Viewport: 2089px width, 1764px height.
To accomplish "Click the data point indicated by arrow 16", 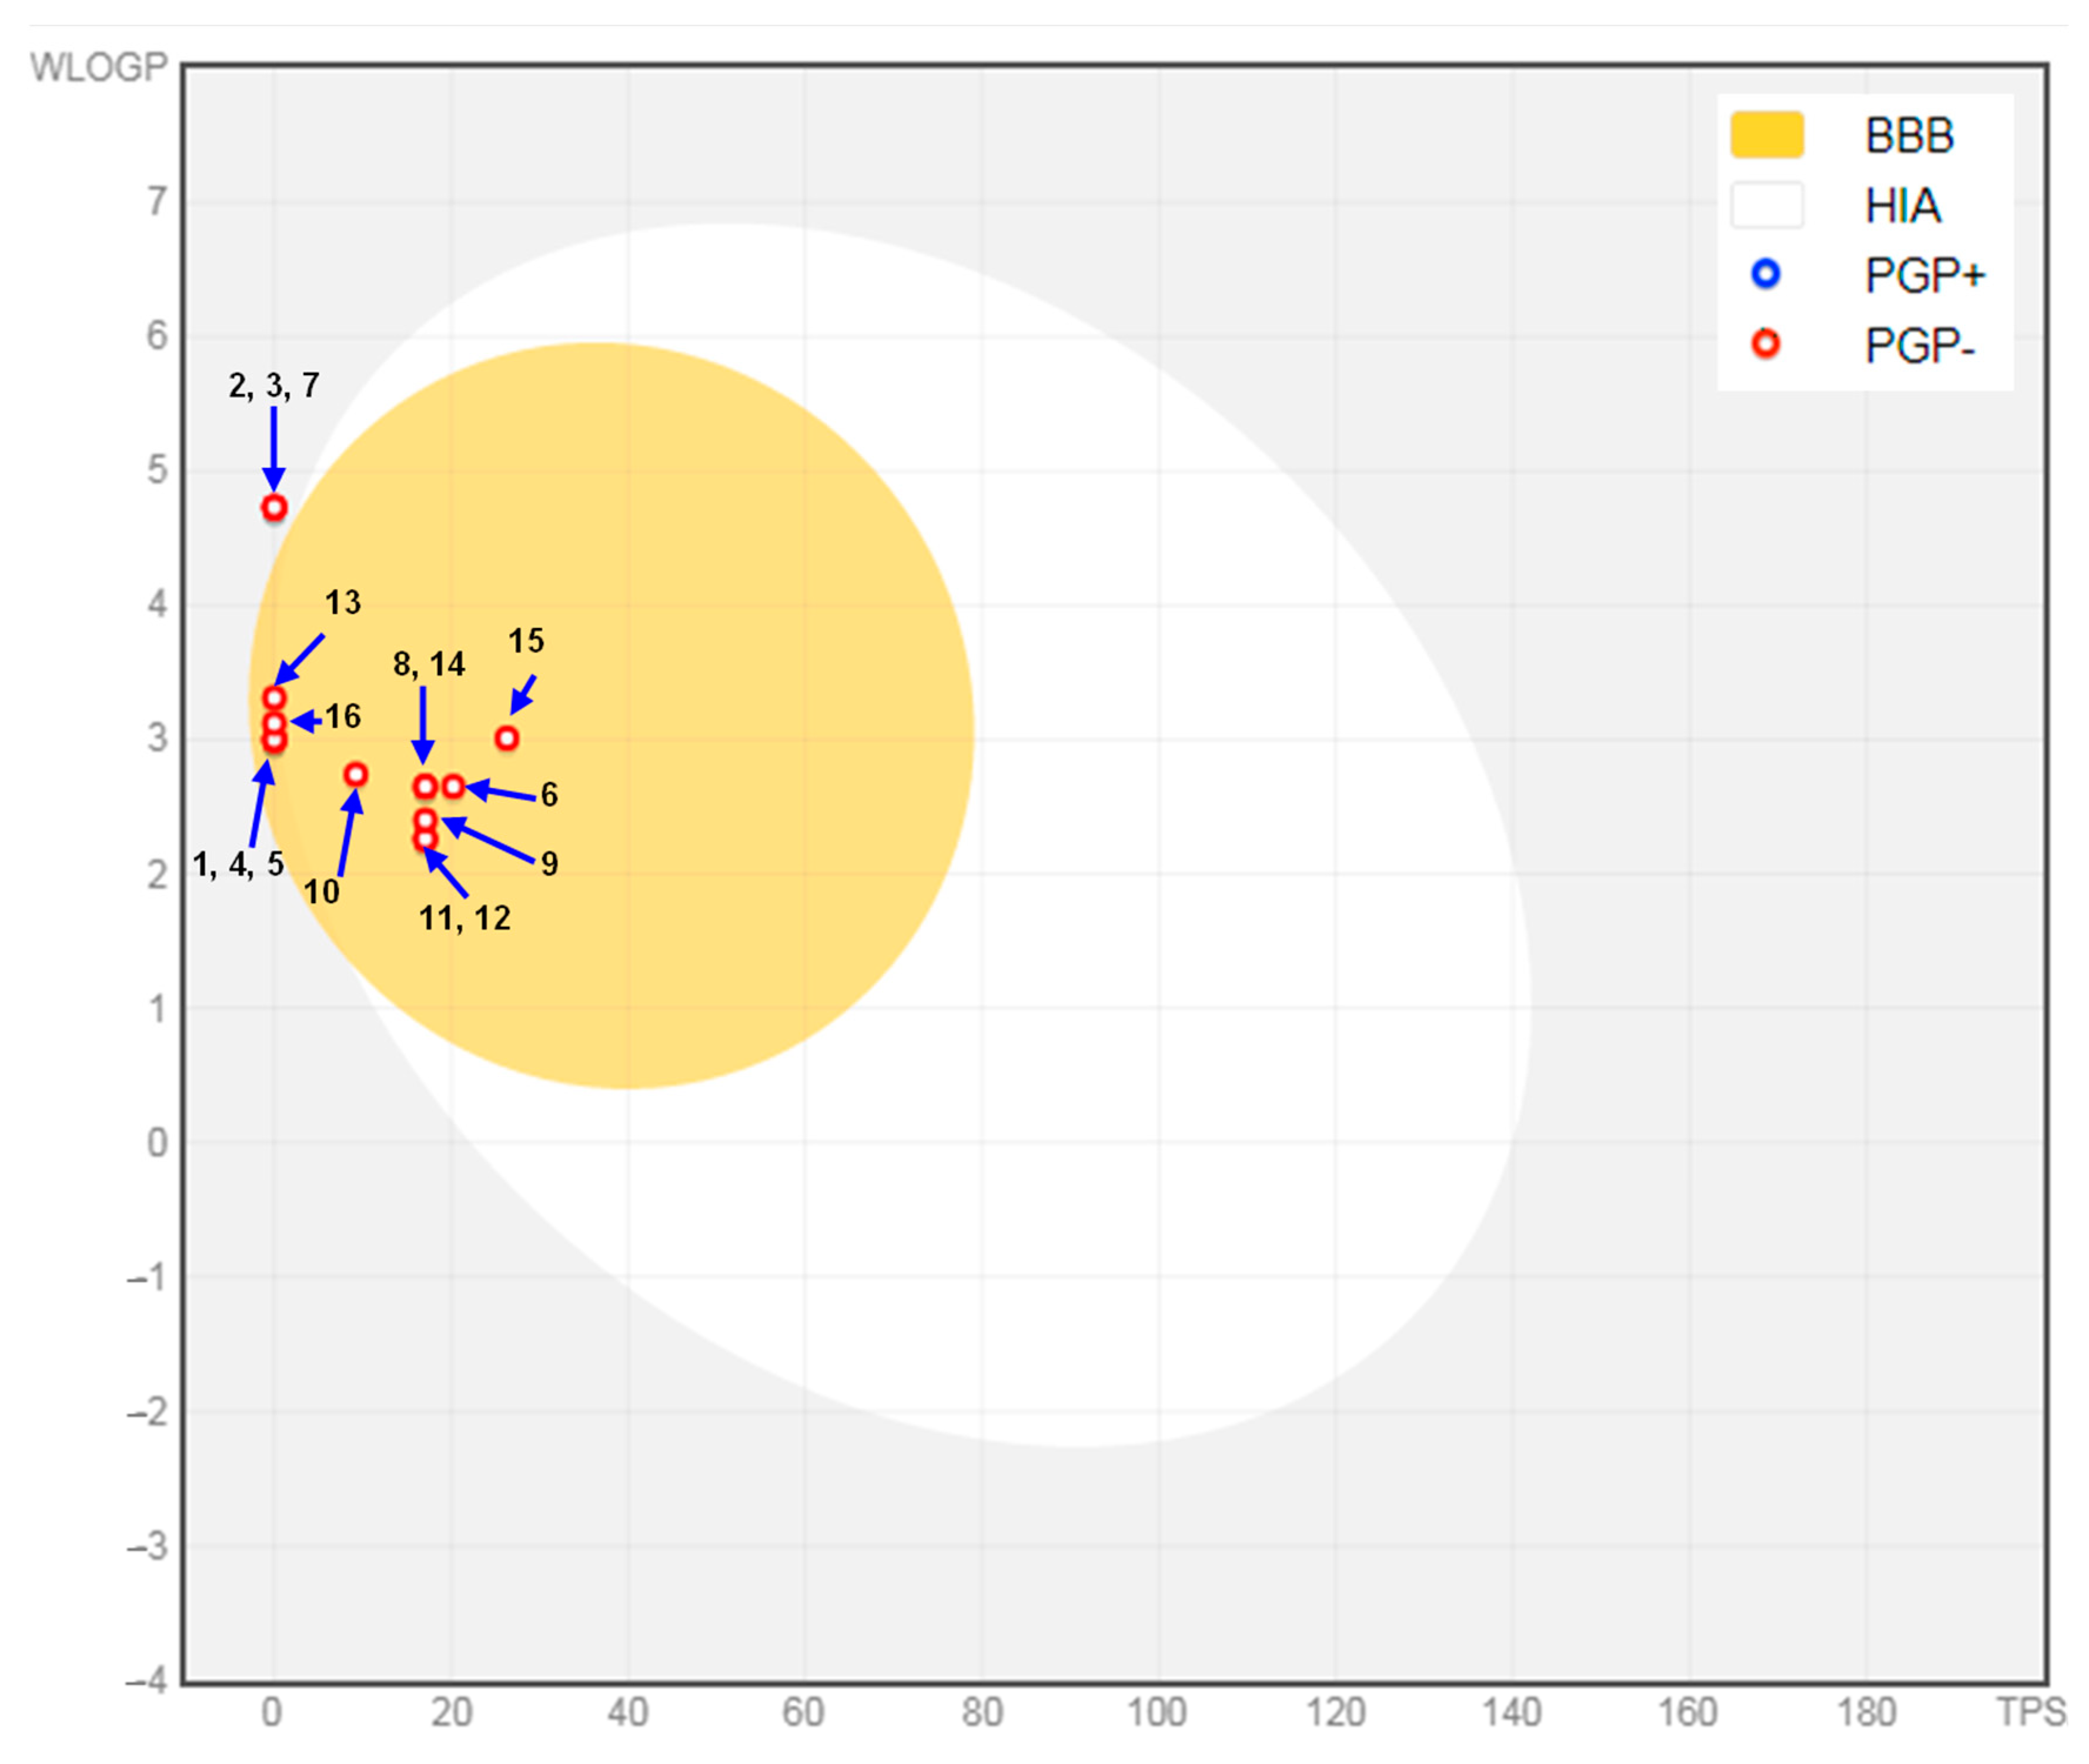I will [x=274, y=723].
